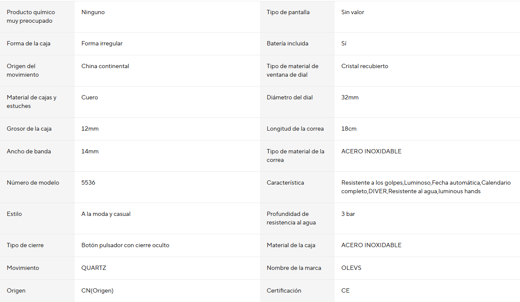The width and height of the screenshot is (520, 302).
Task: Click the '18cm' strap length value
Action: 349,129
